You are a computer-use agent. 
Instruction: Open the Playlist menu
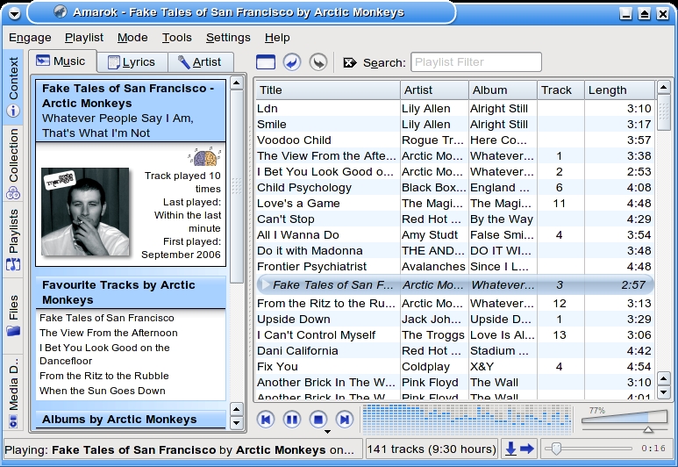click(x=83, y=38)
